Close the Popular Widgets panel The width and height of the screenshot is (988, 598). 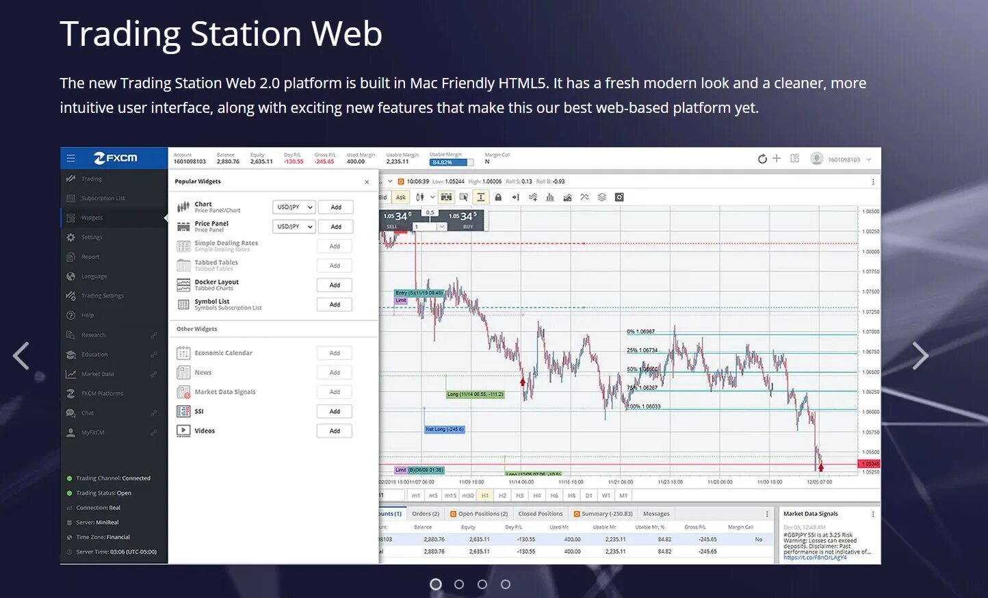coord(367,182)
